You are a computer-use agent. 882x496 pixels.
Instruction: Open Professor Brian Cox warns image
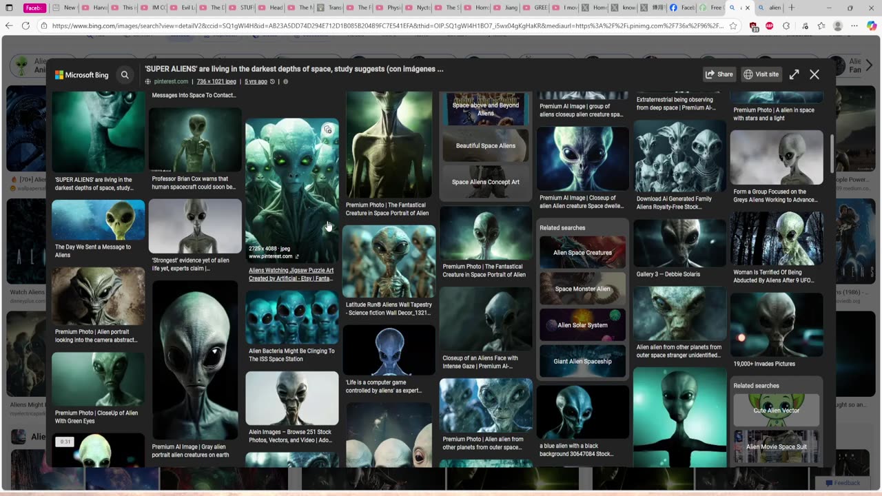195,140
